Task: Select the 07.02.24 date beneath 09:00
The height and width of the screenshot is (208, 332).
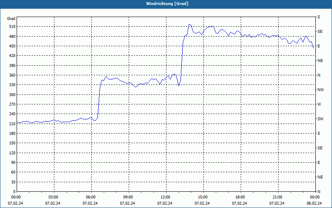Action: pyautogui.click(x=127, y=203)
